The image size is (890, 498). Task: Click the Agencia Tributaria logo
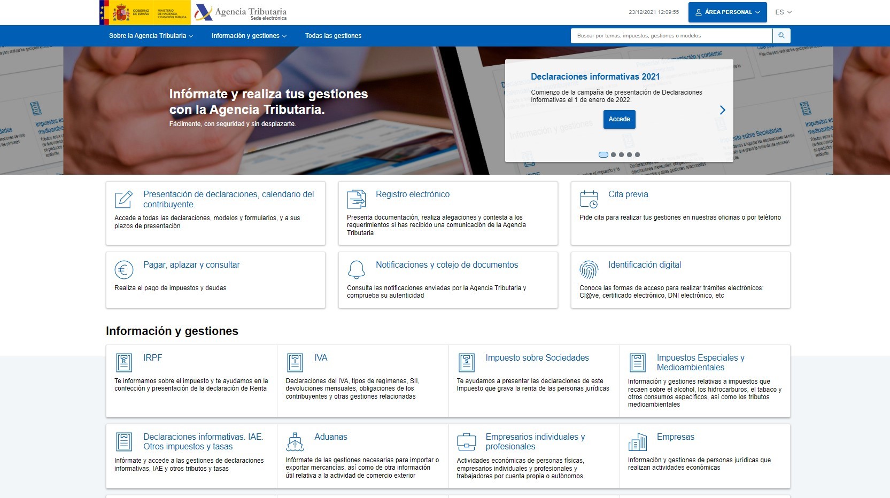pyautogui.click(x=241, y=12)
